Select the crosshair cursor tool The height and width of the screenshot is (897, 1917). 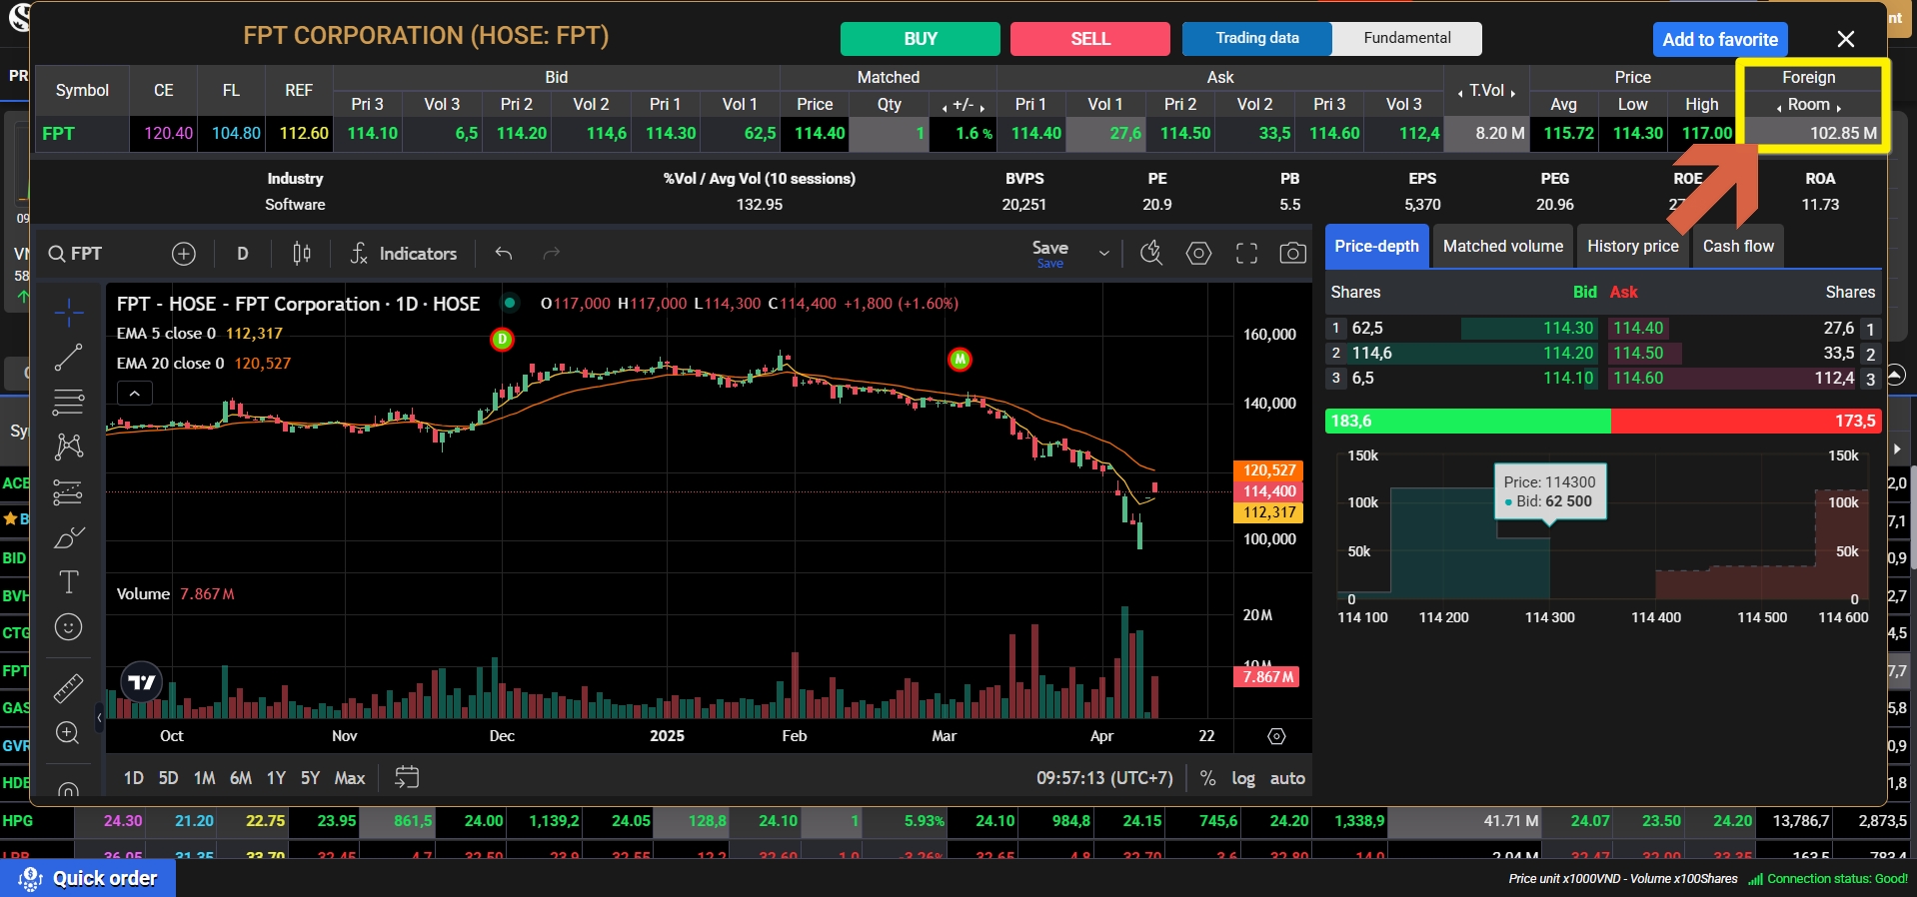(69, 314)
